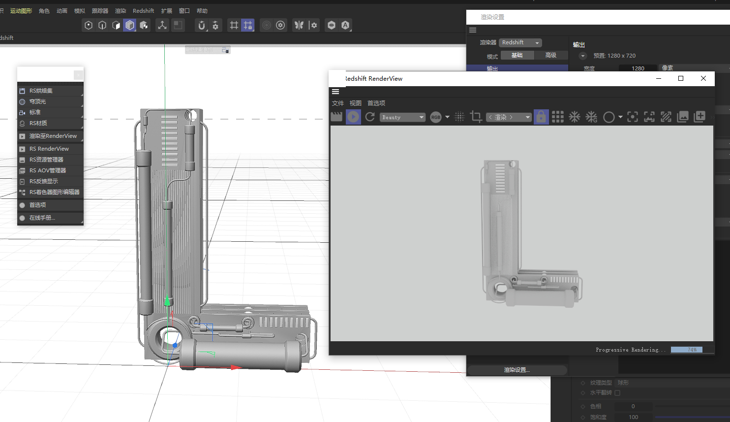Image resolution: width=730 pixels, height=422 pixels.
Task: Open 首选项 in Redshift popup menu
Action: click(50, 205)
